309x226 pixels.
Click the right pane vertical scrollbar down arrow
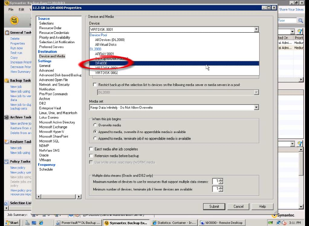coord(301,207)
